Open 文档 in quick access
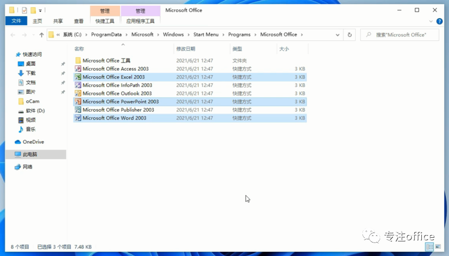 [x=31, y=82]
